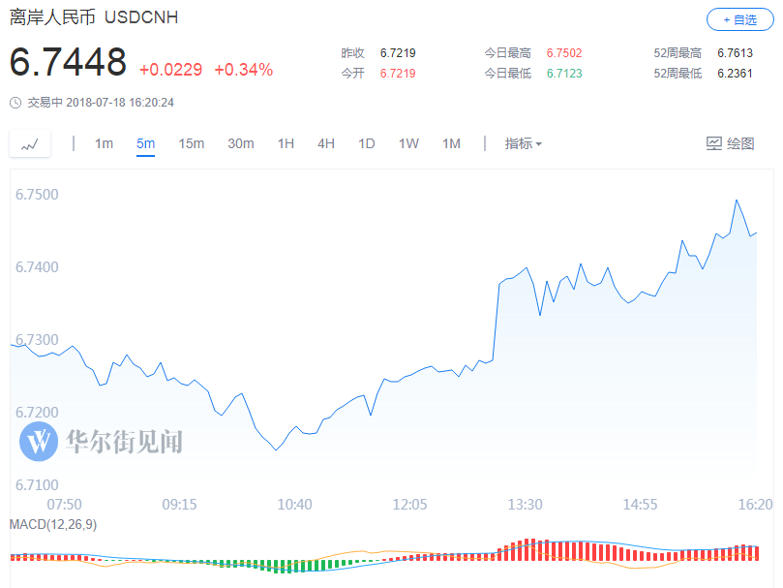Select the 1m timeframe

[x=104, y=143]
